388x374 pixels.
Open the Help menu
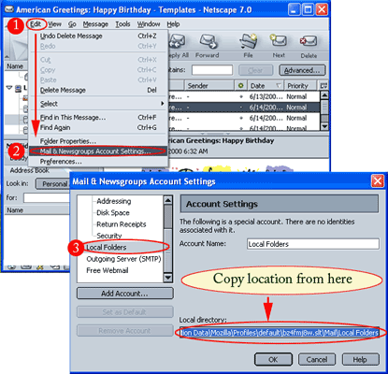[x=173, y=24]
